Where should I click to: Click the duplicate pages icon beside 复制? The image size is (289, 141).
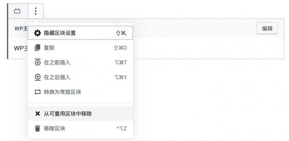coord(38,48)
